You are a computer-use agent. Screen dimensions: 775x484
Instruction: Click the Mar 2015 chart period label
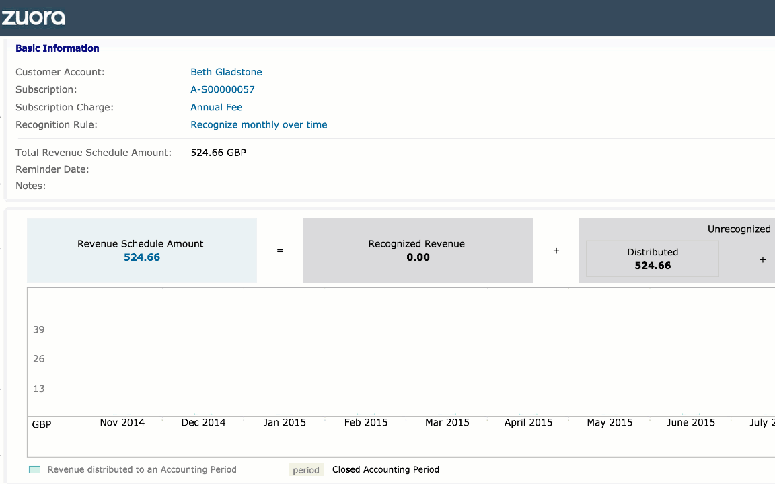pyautogui.click(x=447, y=422)
